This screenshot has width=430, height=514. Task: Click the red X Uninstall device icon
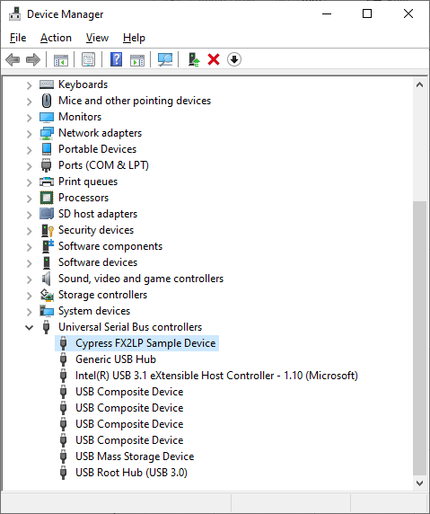click(x=214, y=59)
